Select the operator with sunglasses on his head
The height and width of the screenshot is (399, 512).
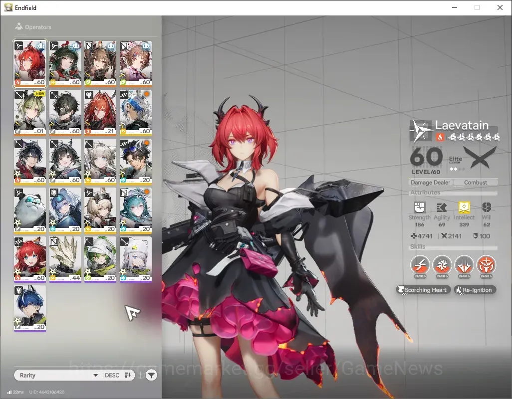pyautogui.click(x=136, y=162)
